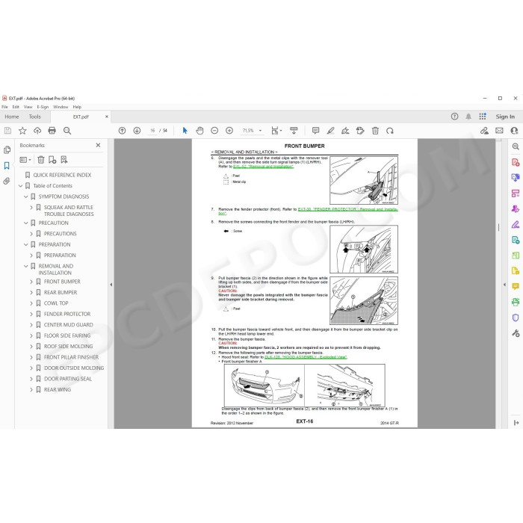Expand SQUEAK AND RATTLE TROUBLE DIAGNOSES
523x523 pixels.
tap(31, 208)
